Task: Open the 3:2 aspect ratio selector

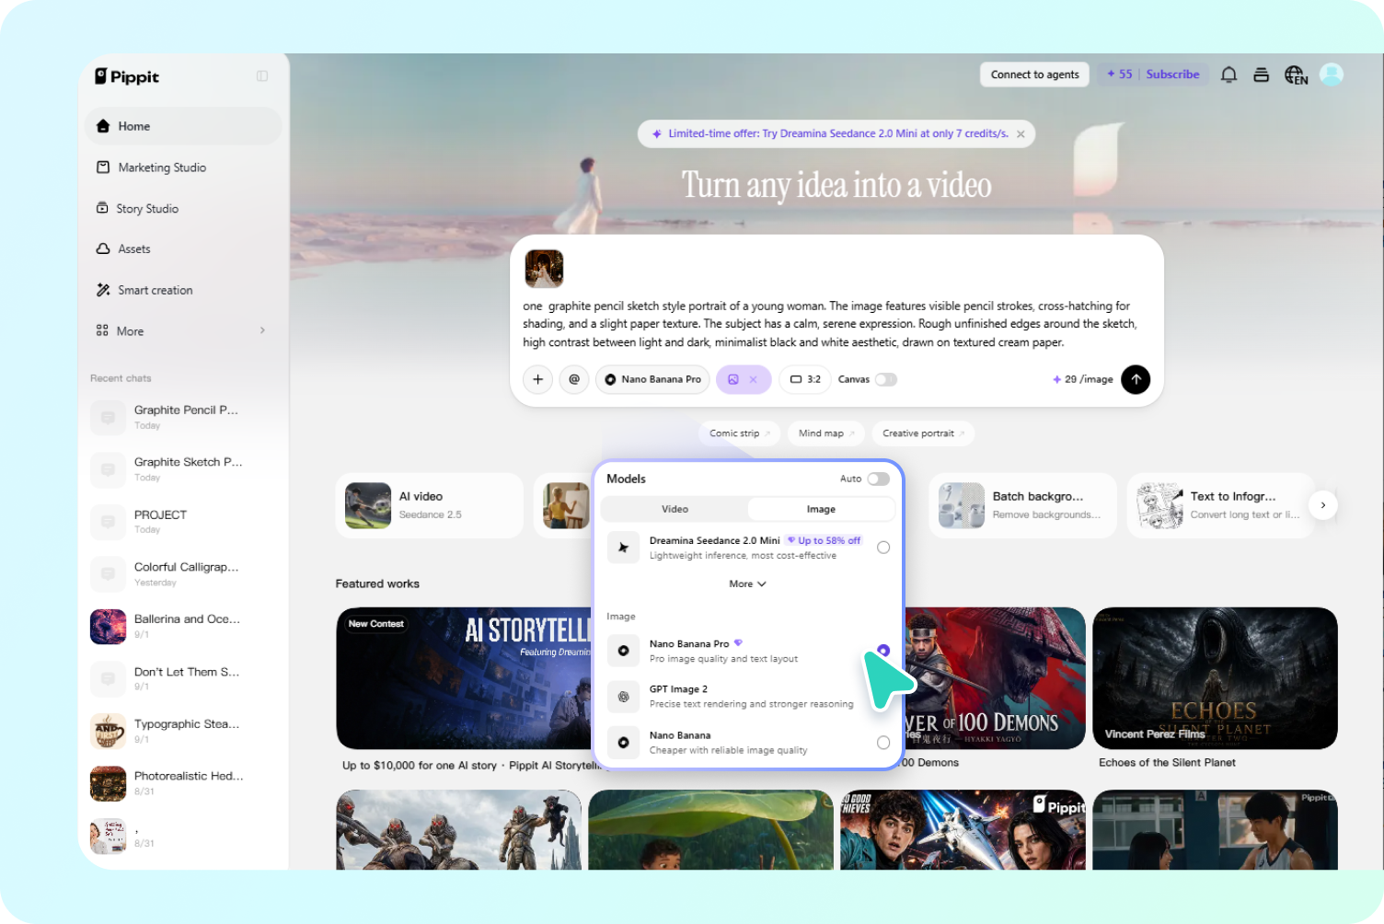Action: click(x=805, y=379)
